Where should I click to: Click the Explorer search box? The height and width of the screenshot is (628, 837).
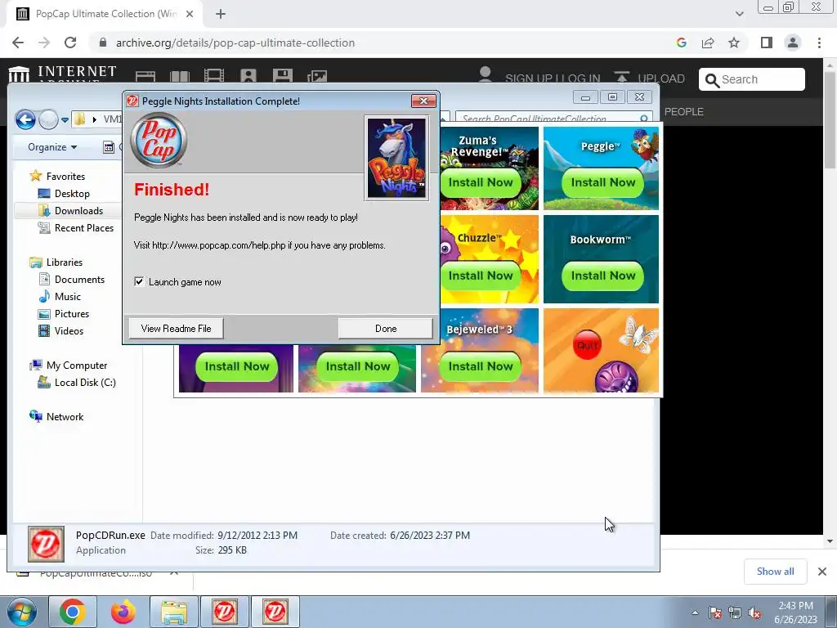[554, 118]
